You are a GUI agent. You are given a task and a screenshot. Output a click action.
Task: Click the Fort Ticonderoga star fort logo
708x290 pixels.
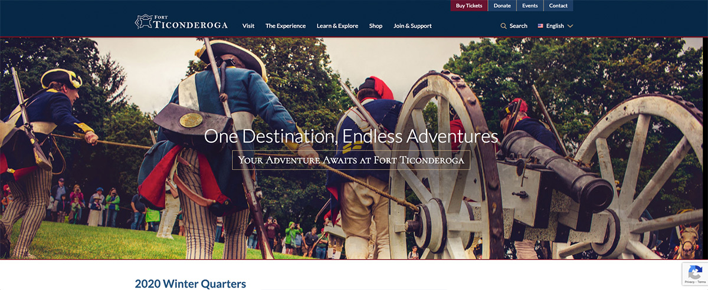(x=143, y=22)
